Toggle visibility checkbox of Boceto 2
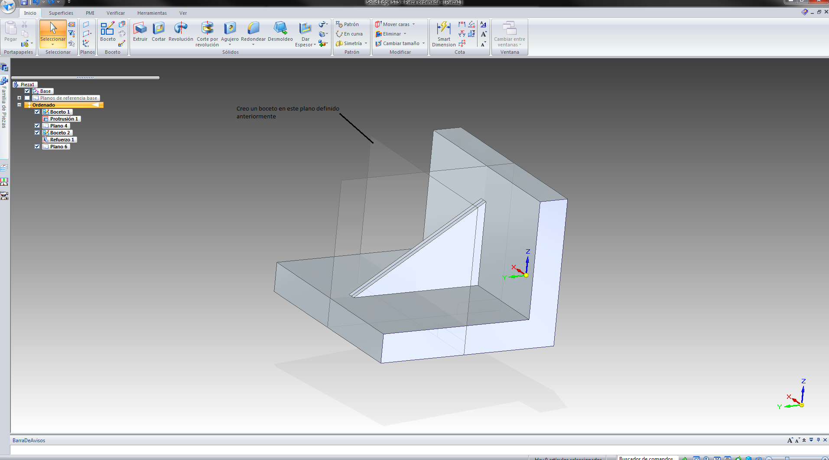The height and width of the screenshot is (460, 829). (37, 133)
